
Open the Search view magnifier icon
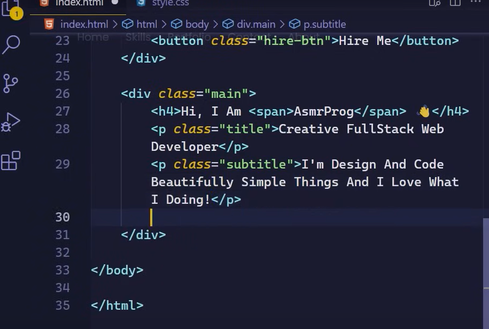pos(11,45)
